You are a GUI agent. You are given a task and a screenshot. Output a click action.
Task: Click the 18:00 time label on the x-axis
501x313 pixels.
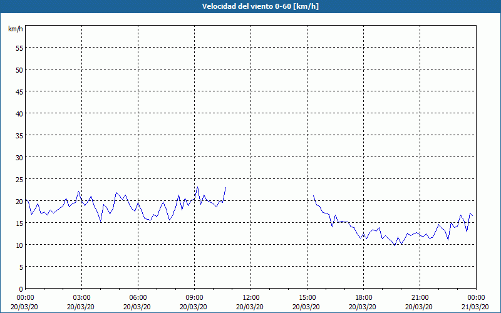(364, 298)
